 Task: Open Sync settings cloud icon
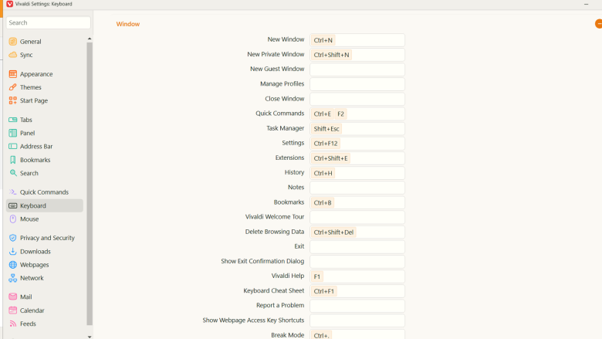tap(13, 55)
